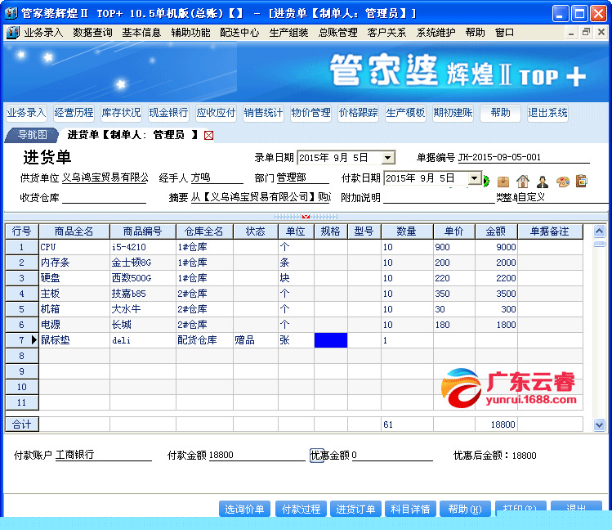This screenshot has width=612, height=530.
Task: Click the 进货订单 button
Action: [355, 509]
